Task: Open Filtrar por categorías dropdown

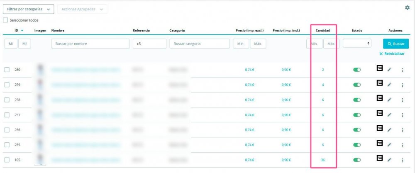Action: click(28, 9)
